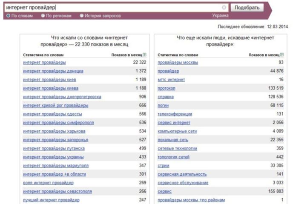Open the 'интернет провайдеры киев' link
The height and width of the screenshot is (204, 293).
pyautogui.click(x=49, y=80)
